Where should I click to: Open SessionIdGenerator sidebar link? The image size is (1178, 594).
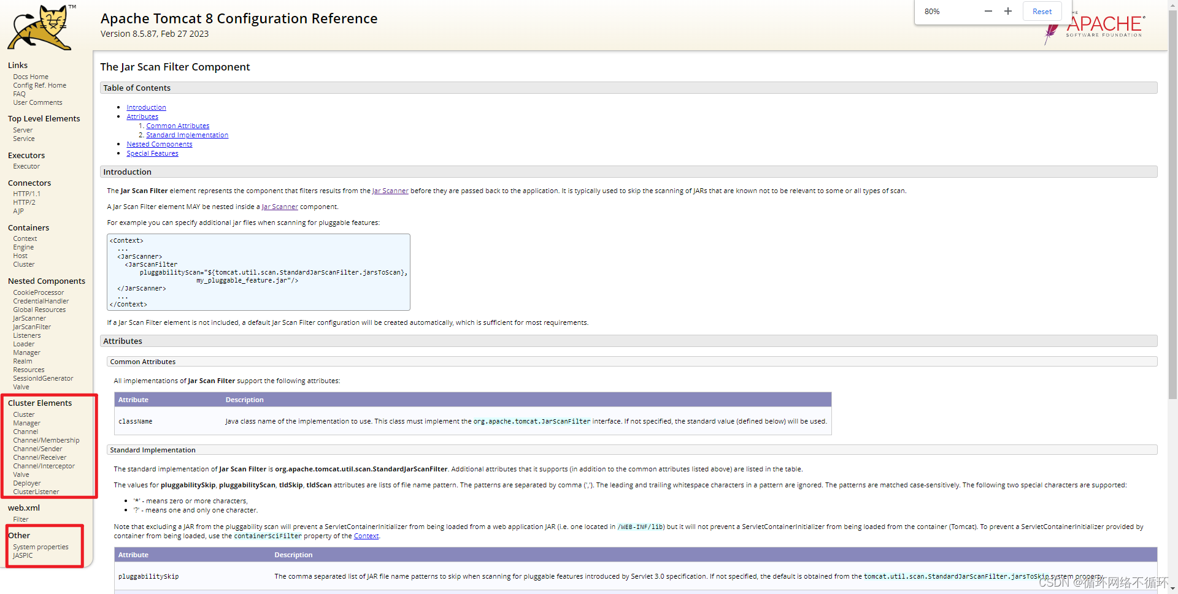click(x=43, y=378)
